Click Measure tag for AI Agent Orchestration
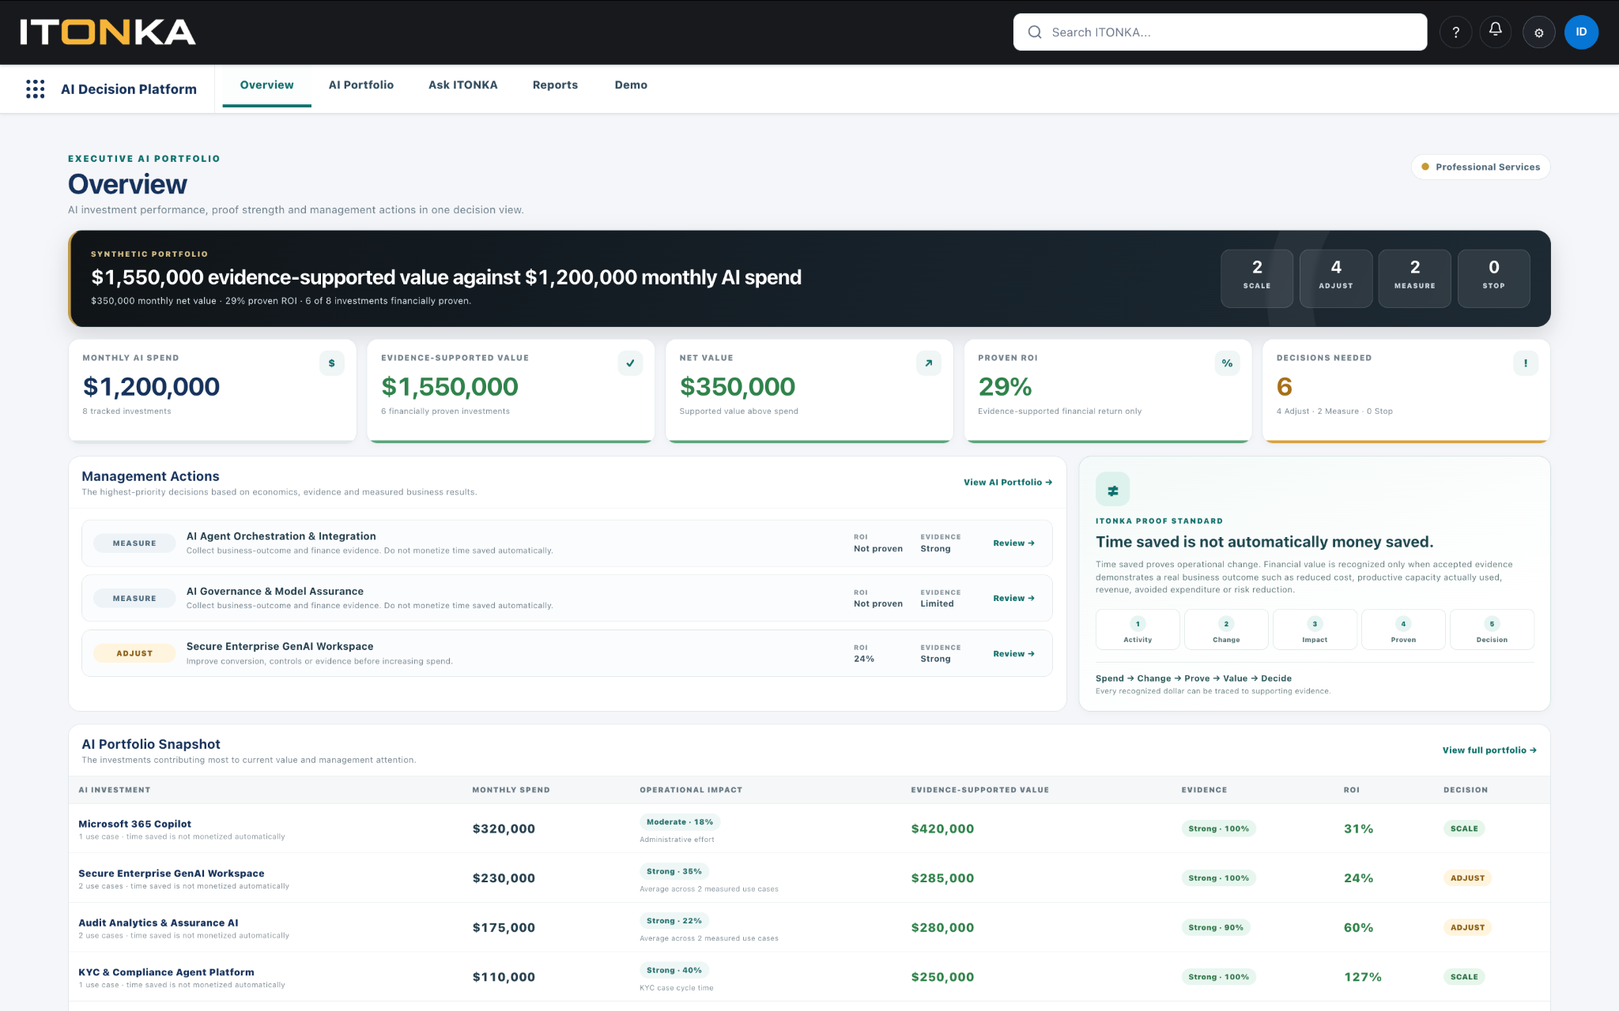The width and height of the screenshot is (1619, 1011). [134, 543]
